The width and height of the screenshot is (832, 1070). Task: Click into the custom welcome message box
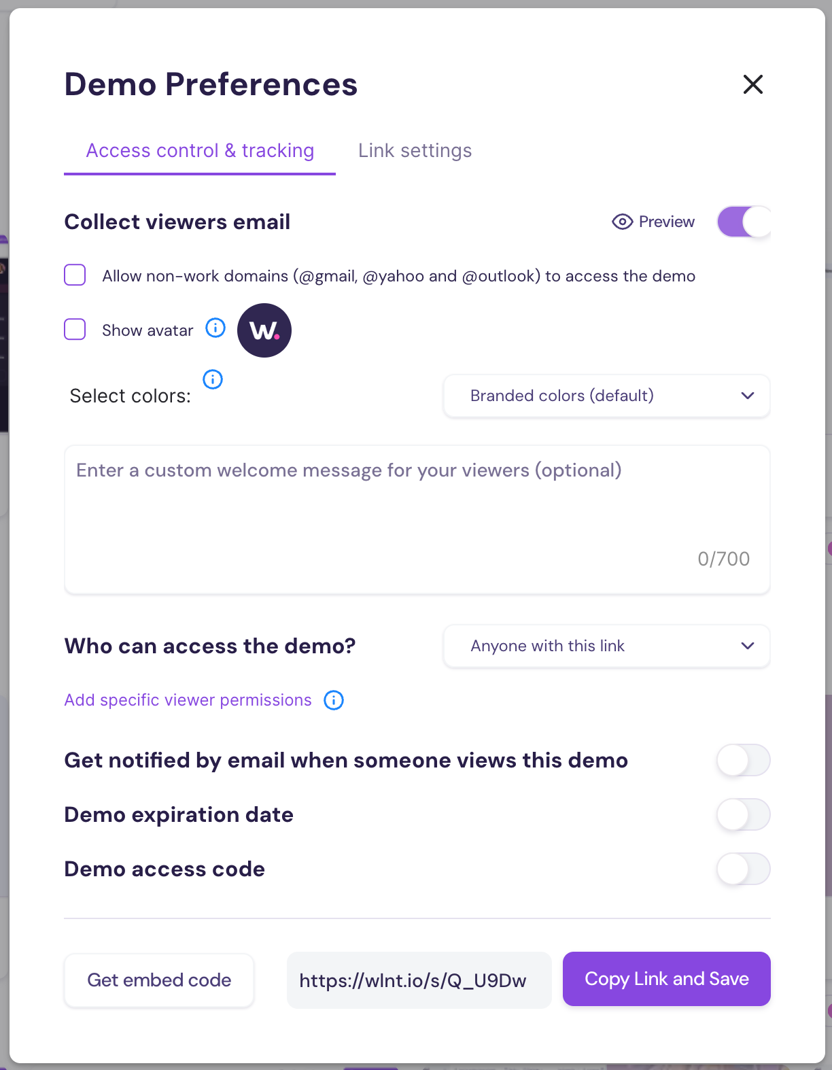click(417, 520)
